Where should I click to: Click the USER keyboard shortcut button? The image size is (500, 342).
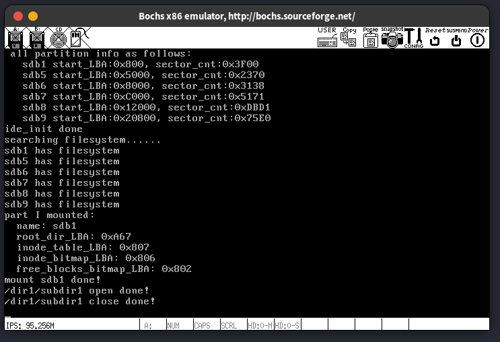[327, 38]
